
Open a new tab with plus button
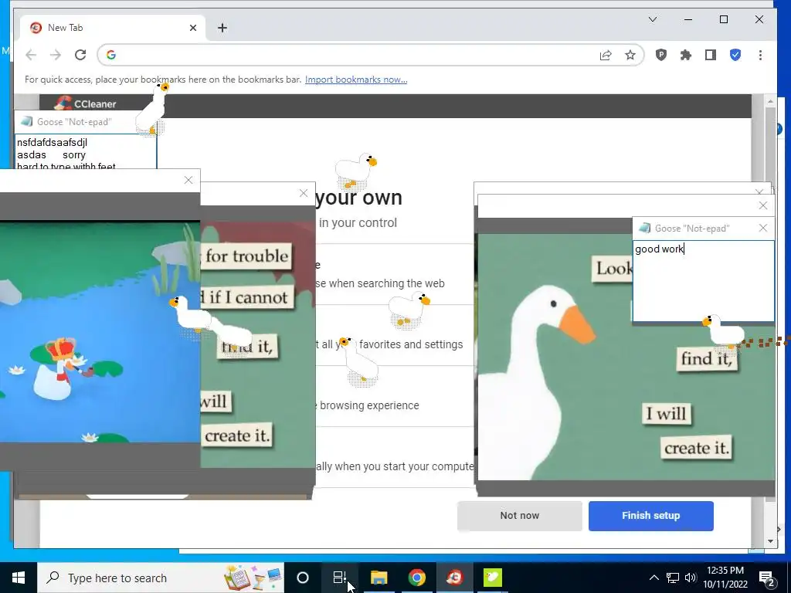coord(222,28)
